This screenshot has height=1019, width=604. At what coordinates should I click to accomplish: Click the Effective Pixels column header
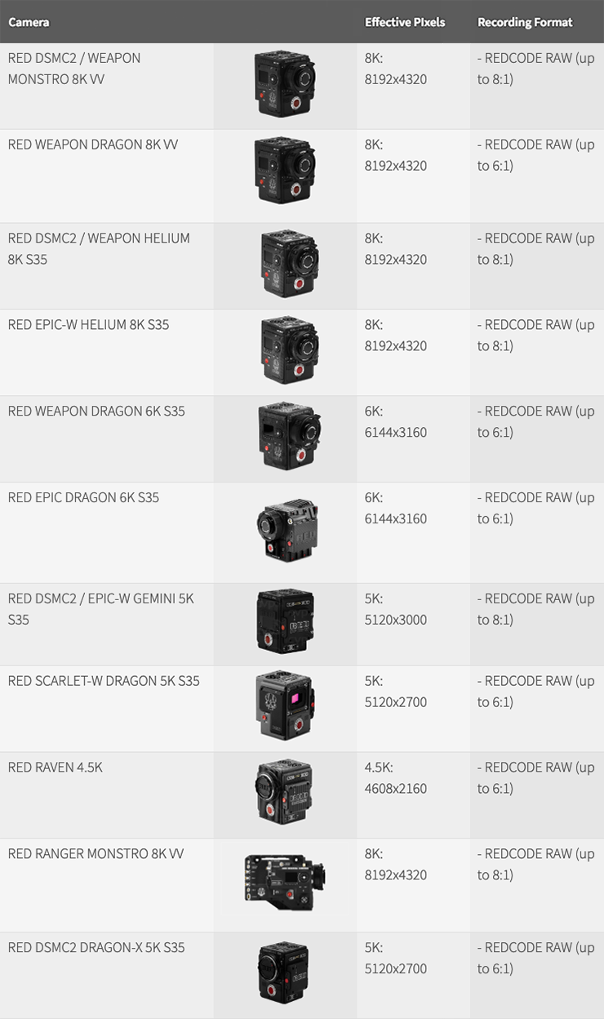pyautogui.click(x=405, y=22)
